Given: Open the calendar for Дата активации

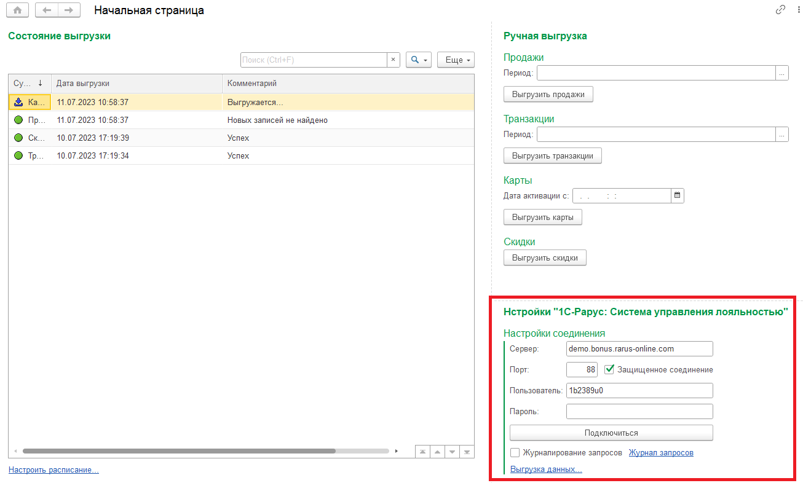Looking at the screenshot, I should pyautogui.click(x=678, y=195).
